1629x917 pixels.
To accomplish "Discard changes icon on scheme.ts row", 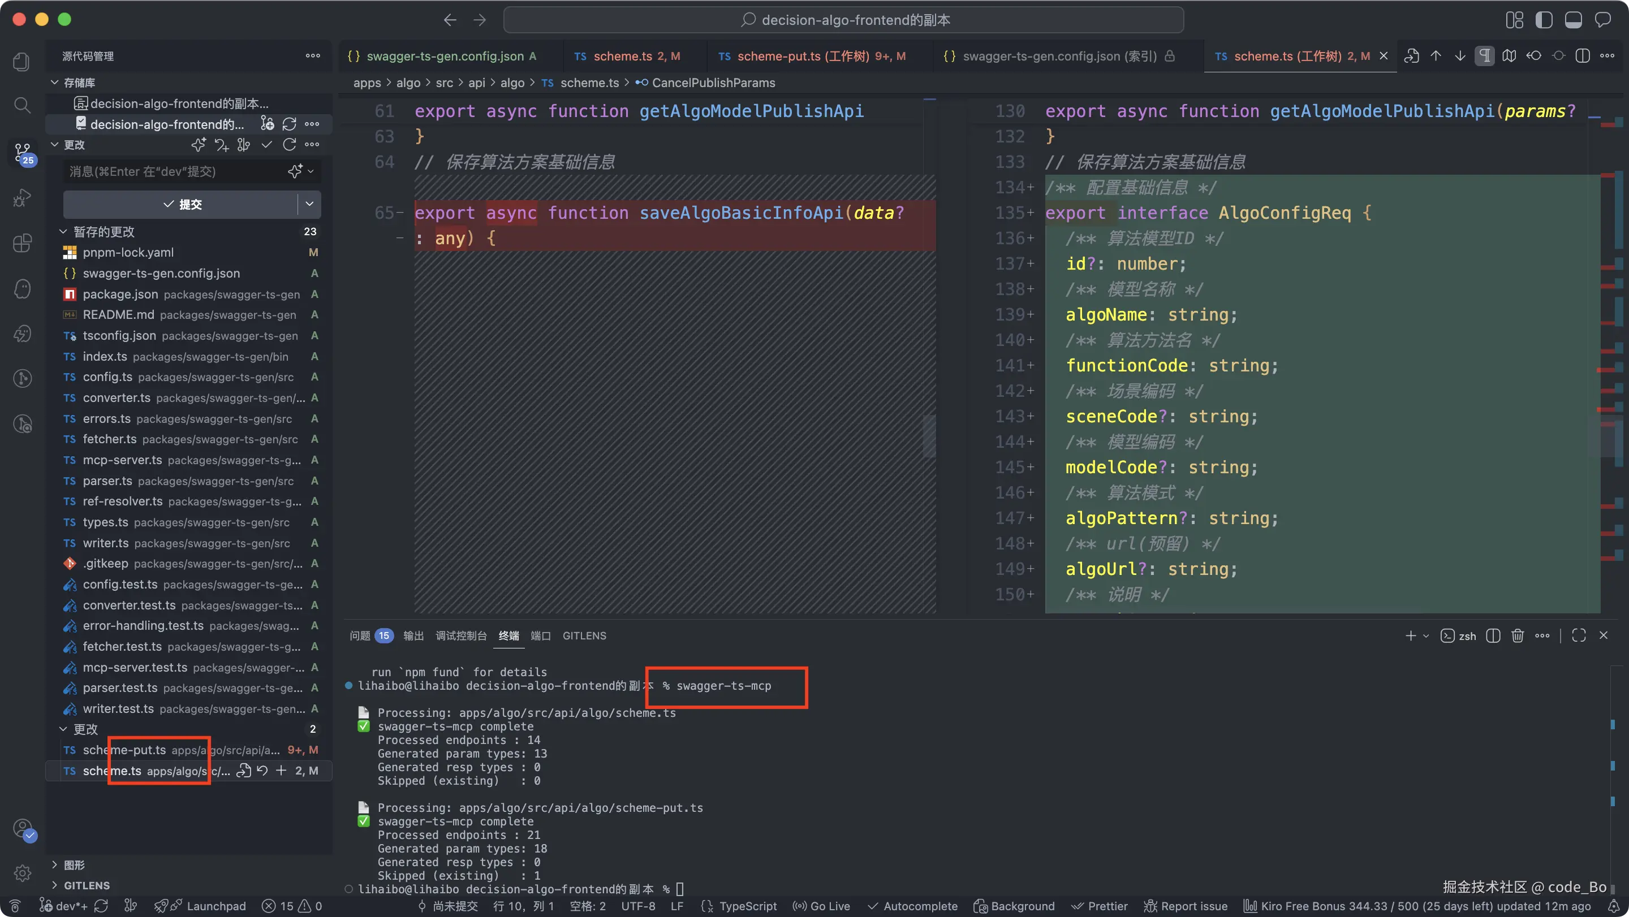I will tap(262, 771).
